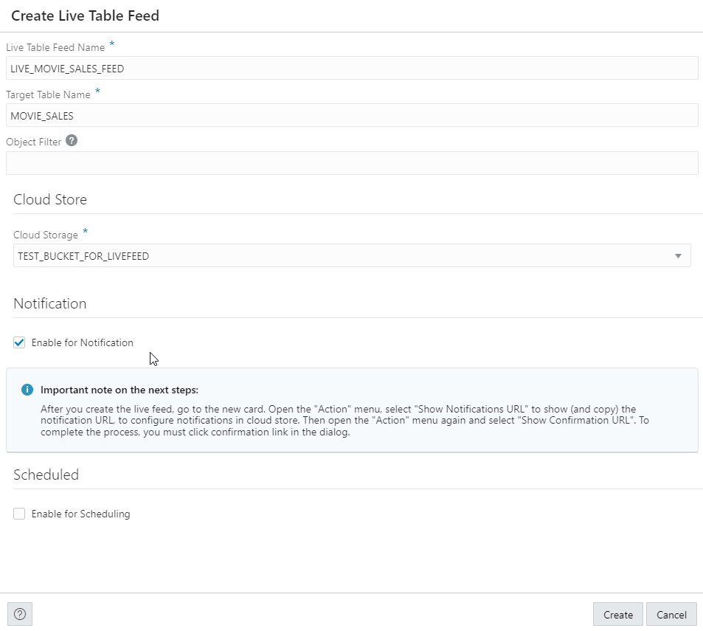Click the Object Filter help question mark icon
This screenshot has width=703, height=631.
click(x=72, y=141)
